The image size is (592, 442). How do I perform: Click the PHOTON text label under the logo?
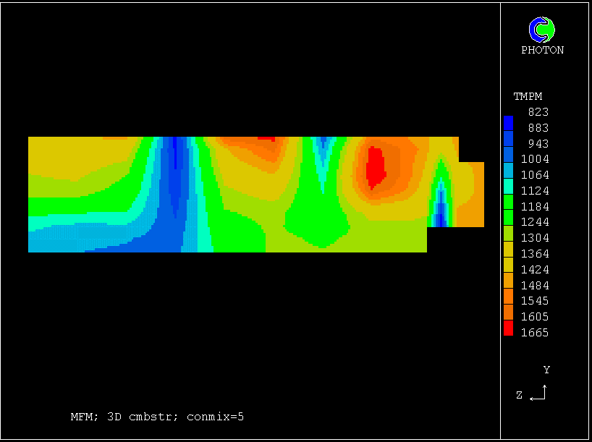tap(542, 50)
